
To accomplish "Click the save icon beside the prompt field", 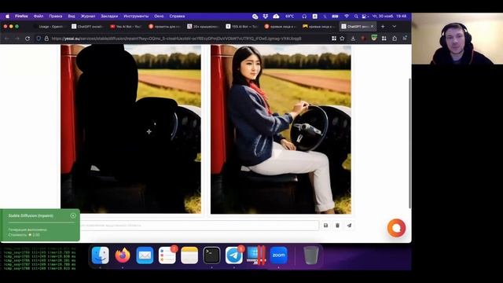I will tap(325, 226).
